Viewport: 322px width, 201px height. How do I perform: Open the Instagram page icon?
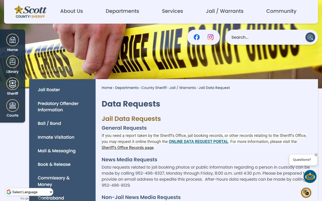tap(211, 37)
